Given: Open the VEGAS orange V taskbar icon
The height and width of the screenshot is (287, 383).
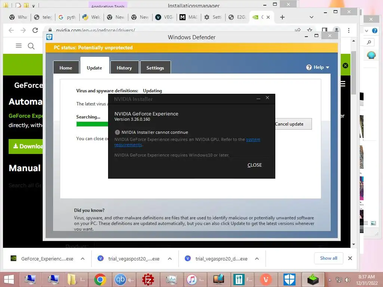Looking at the screenshot, I should coord(266,280).
